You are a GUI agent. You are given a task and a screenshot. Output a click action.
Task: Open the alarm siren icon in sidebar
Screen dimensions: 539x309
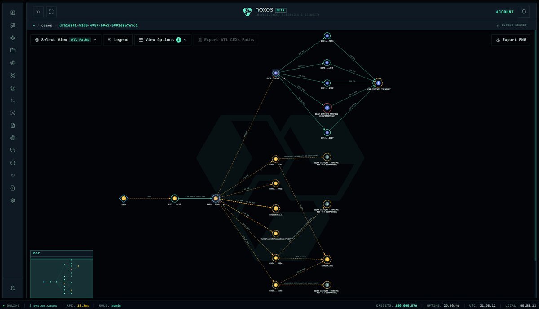(x=13, y=88)
